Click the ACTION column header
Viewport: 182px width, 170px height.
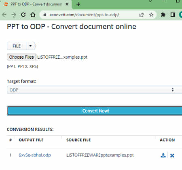click(167, 140)
